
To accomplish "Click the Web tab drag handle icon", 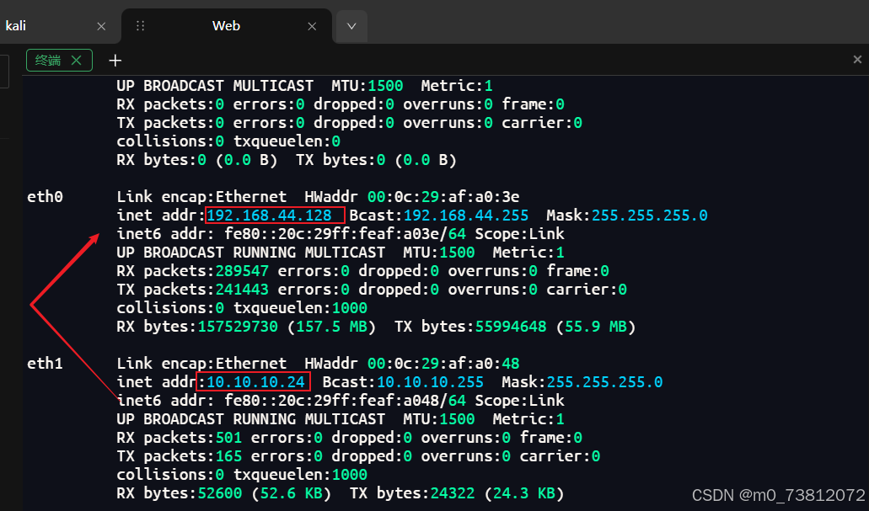I will tap(140, 26).
